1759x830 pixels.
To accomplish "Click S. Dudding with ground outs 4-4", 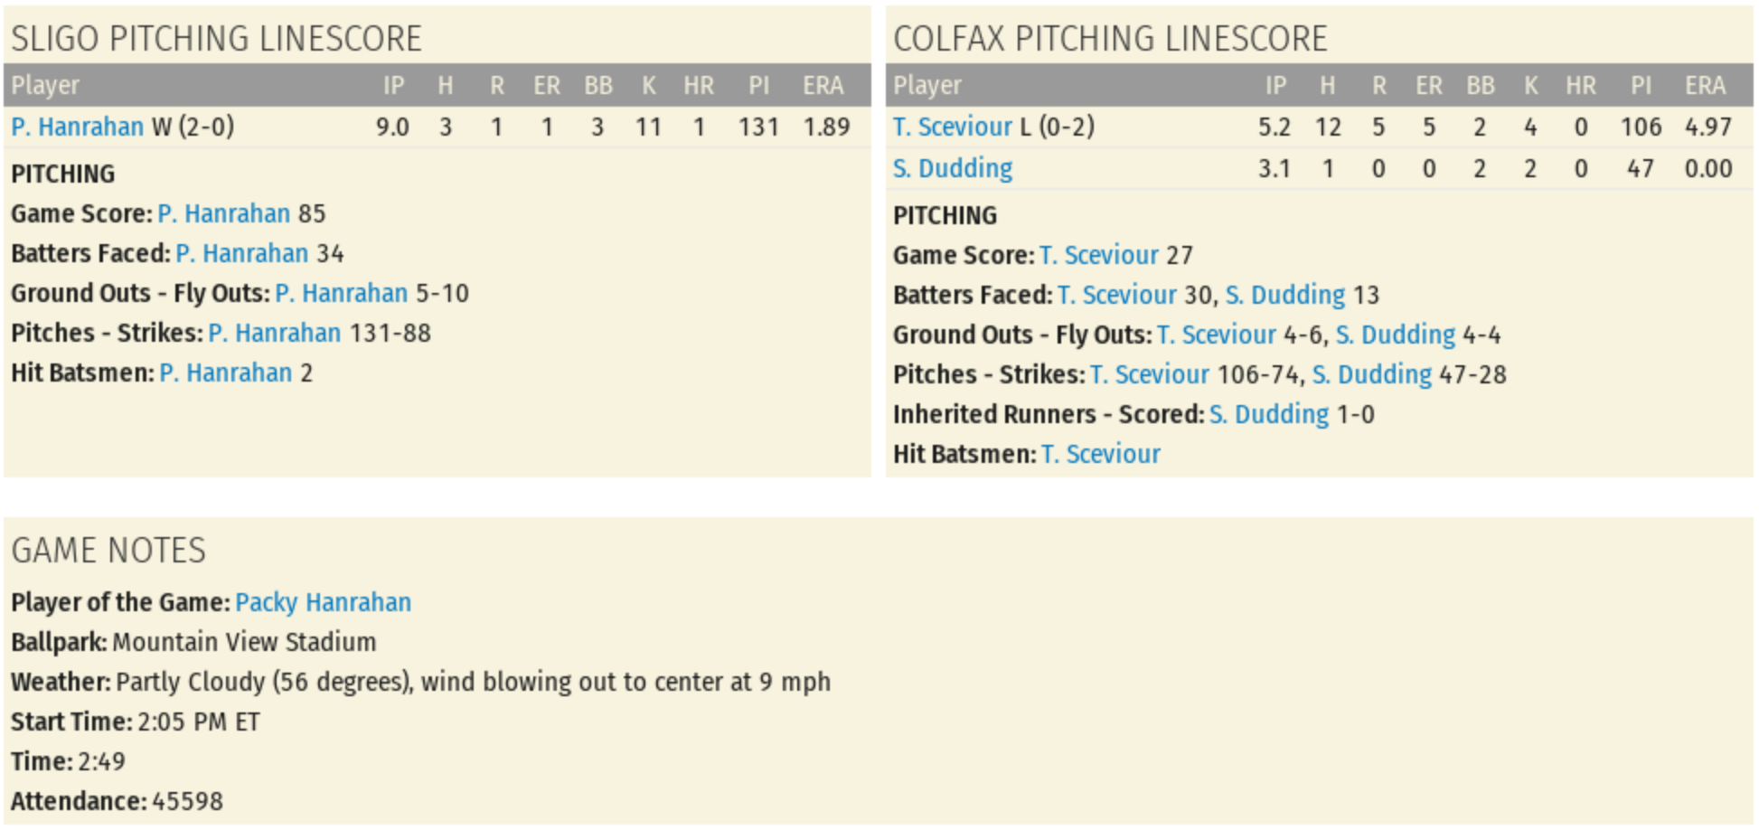I will point(1395,335).
